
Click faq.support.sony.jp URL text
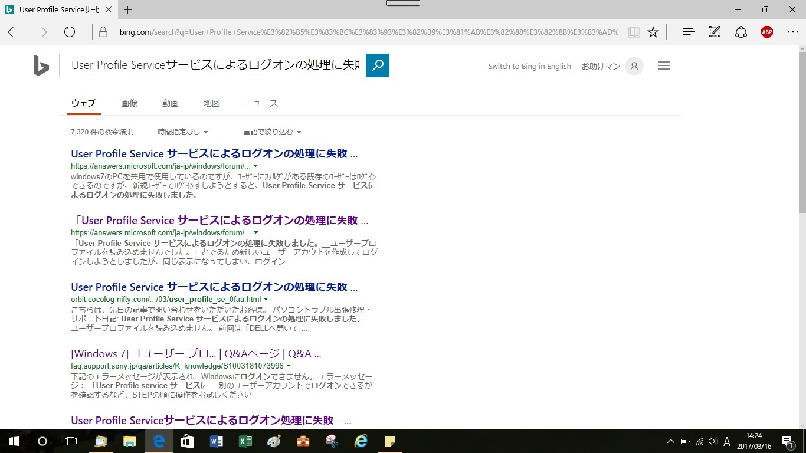click(x=177, y=366)
